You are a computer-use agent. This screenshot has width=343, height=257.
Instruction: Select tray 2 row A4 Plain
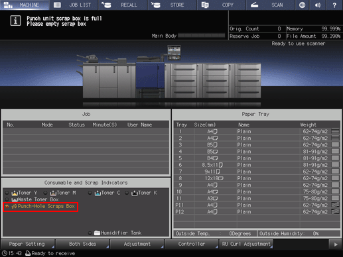tap(257, 138)
